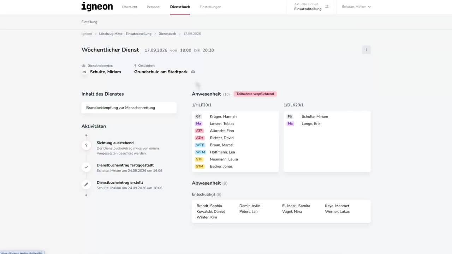Click excused member Winter, Kim
Screen dimensions: 452x254
[x=207, y=217]
